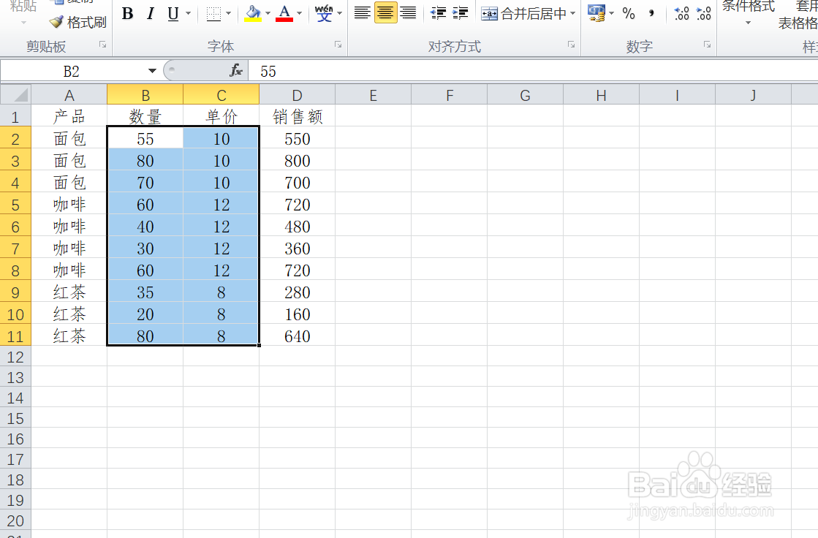
Task: Open font group dialog launcher
Action: pyautogui.click(x=338, y=45)
